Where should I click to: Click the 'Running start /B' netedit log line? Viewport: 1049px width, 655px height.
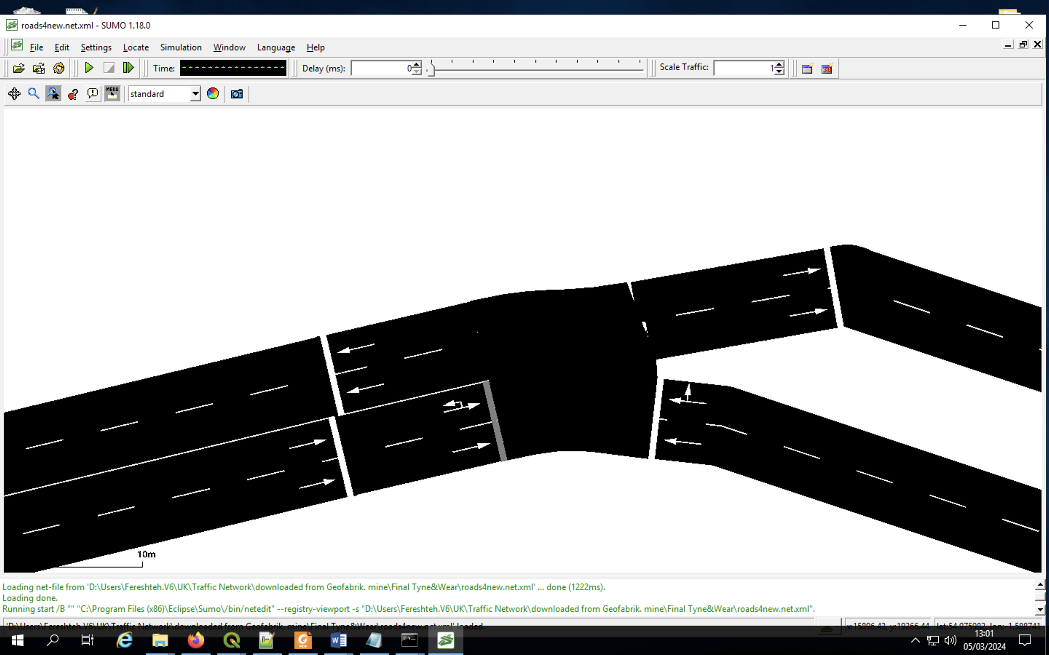point(408,609)
